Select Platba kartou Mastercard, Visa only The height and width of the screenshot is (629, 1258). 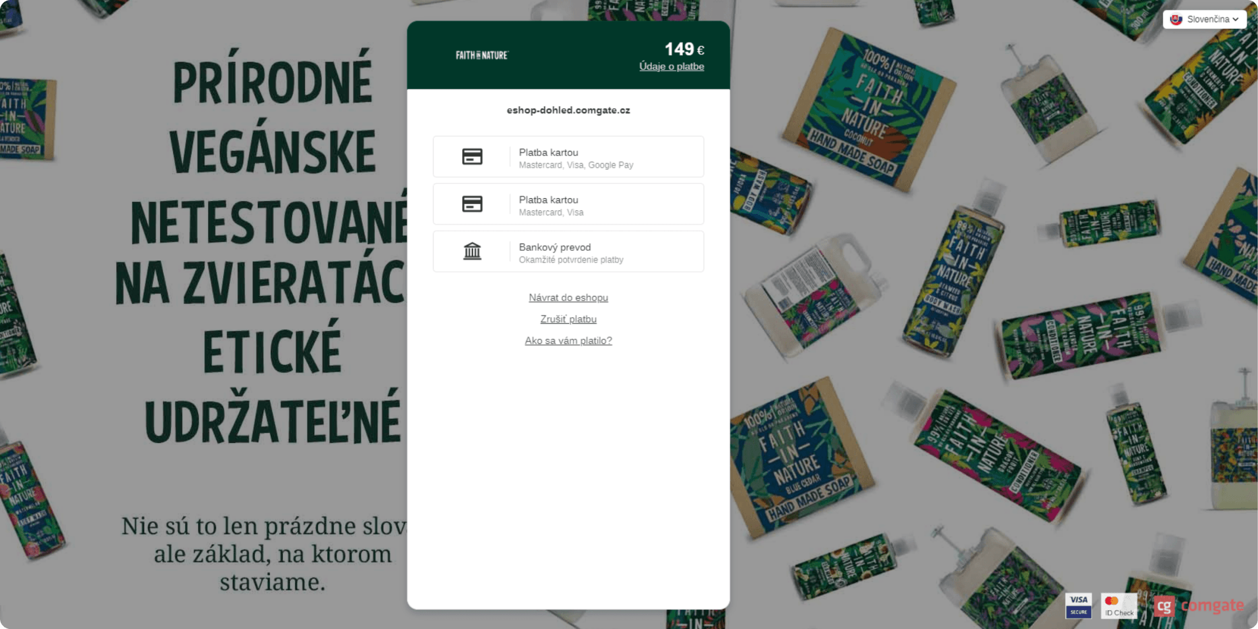pyautogui.click(x=569, y=204)
